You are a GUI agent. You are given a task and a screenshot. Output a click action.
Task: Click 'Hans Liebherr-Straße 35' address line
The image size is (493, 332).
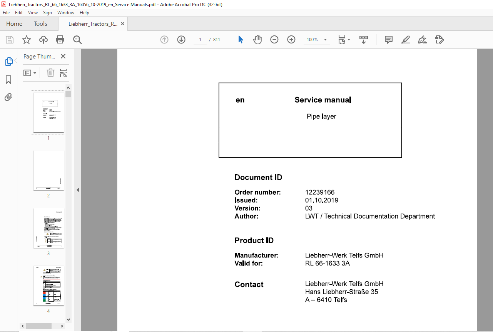click(342, 292)
